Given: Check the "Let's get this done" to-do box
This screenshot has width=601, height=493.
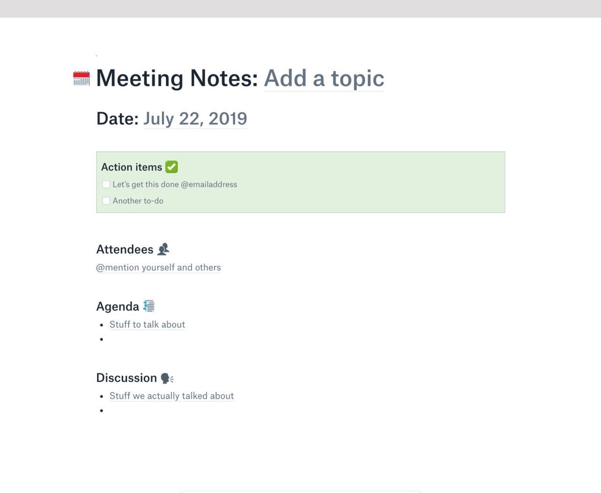Looking at the screenshot, I should pyautogui.click(x=106, y=184).
